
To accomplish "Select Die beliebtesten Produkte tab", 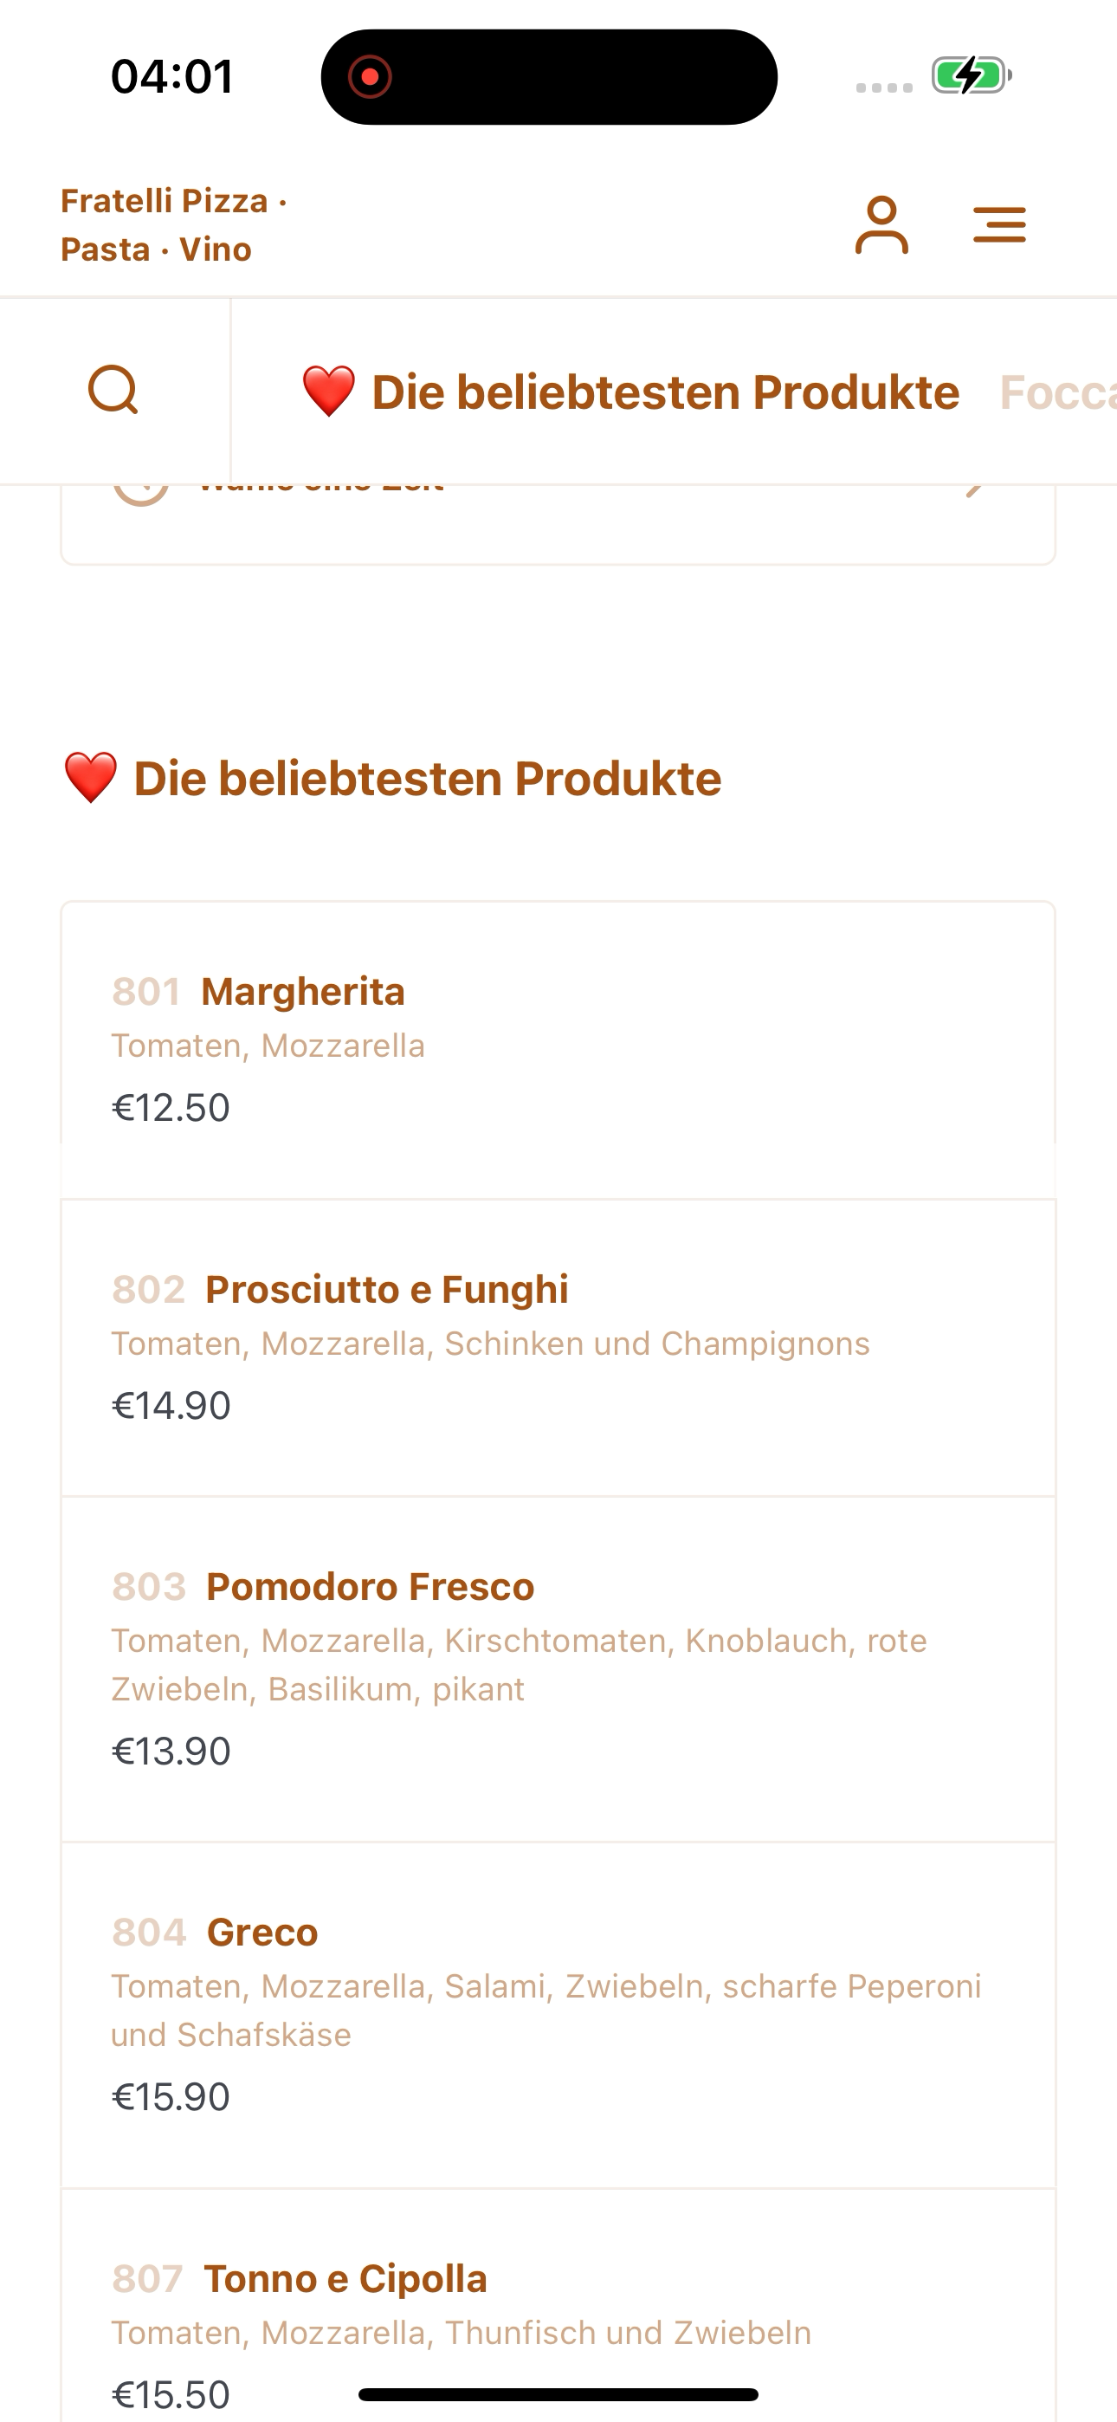I will coord(631,392).
